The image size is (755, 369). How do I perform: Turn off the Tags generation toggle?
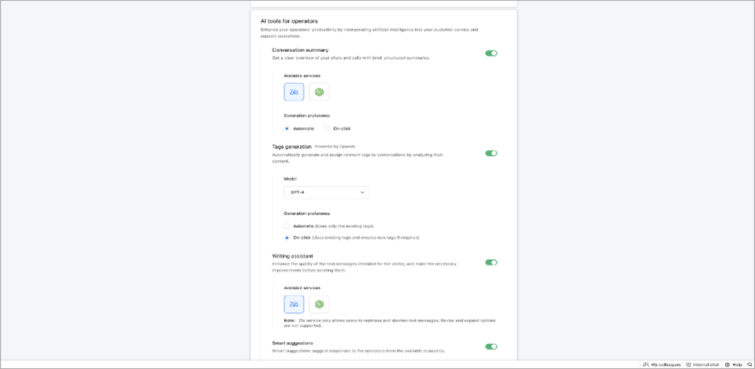pos(491,153)
